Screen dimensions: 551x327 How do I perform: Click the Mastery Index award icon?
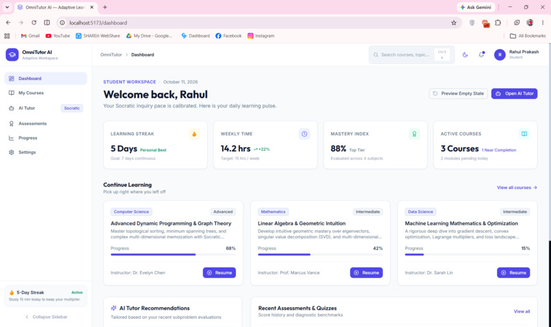pos(414,134)
